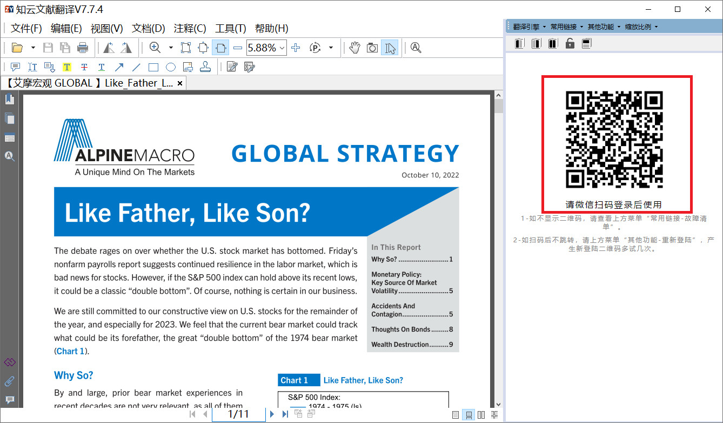Image resolution: width=723 pixels, height=423 pixels.
Task: Switch to two-page facing layout
Action: click(x=481, y=415)
